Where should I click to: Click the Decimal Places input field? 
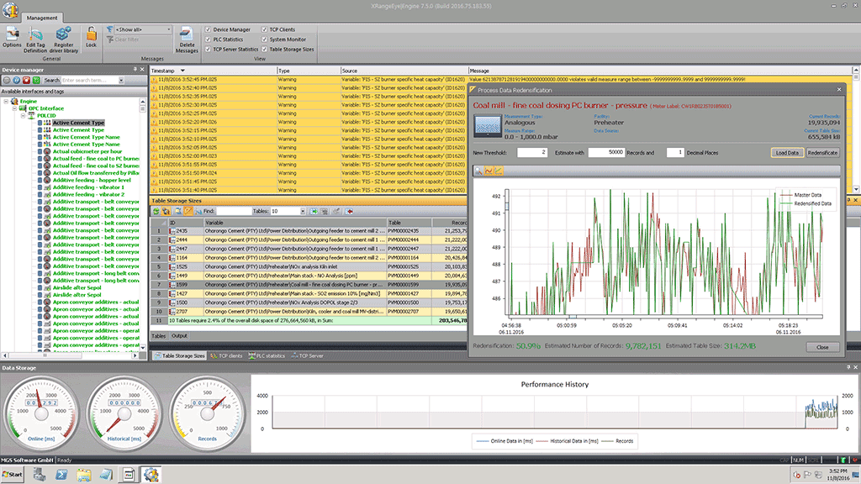pyautogui.click(x=675, y=153)
